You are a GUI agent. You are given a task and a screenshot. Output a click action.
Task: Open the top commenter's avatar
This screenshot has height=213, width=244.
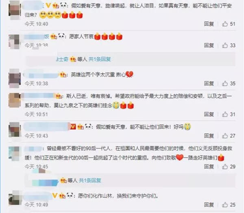point(15,10)
